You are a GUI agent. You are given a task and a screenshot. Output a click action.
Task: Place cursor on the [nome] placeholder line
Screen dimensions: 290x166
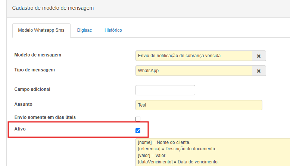click(x=164, y=142)
